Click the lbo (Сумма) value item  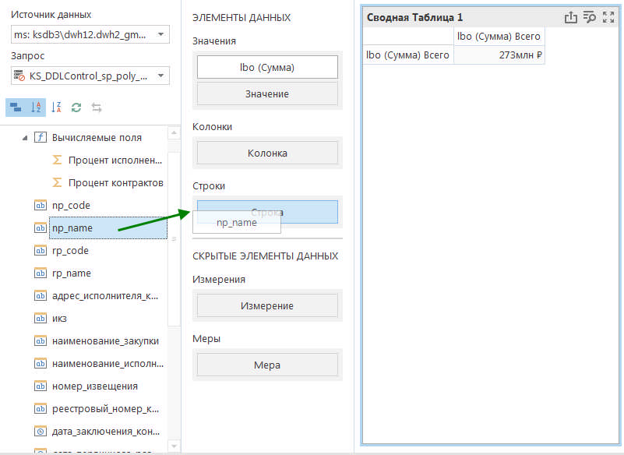pyautogui.click(x=267, y=67)
